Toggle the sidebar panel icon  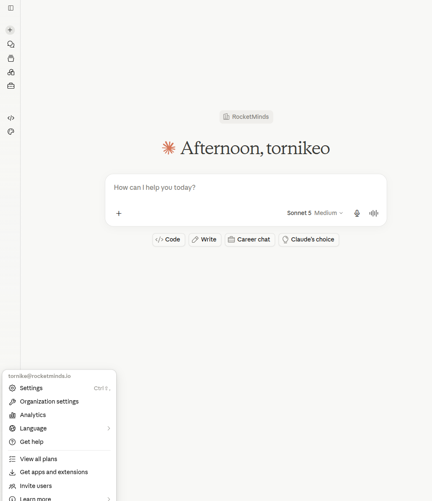pyautogui.click(x=11, y=8)
